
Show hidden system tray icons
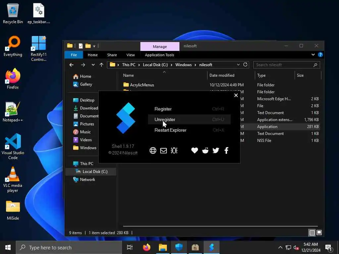[280, 247]
